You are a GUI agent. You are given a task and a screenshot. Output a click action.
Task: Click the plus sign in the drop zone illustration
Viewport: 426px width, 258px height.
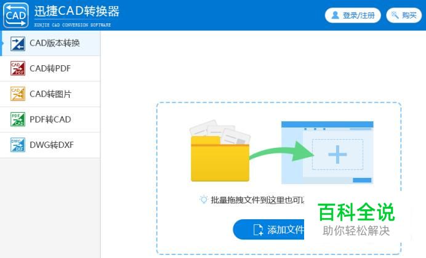337,155
